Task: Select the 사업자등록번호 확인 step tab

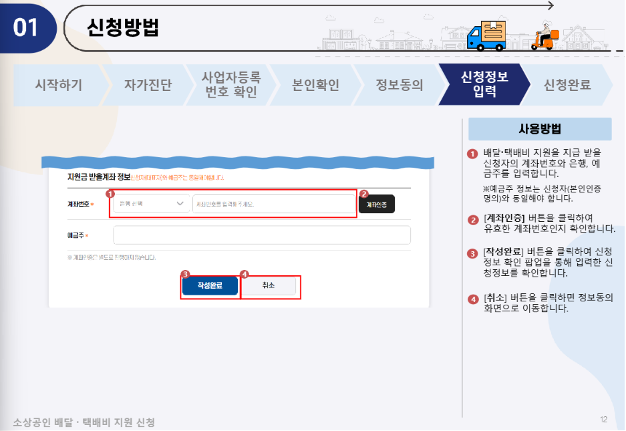Action: coord(231,85)
